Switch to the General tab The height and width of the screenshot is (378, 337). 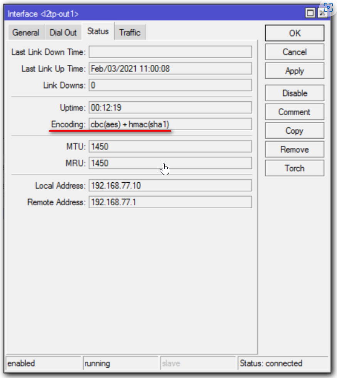(x=26, y=32)
